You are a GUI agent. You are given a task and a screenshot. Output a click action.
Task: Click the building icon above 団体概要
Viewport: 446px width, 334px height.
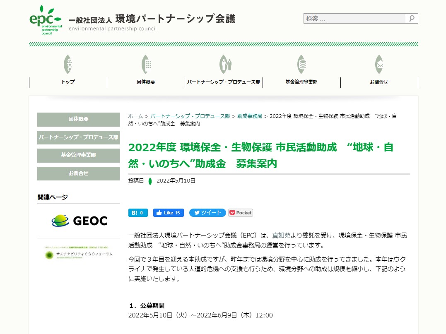146,64
